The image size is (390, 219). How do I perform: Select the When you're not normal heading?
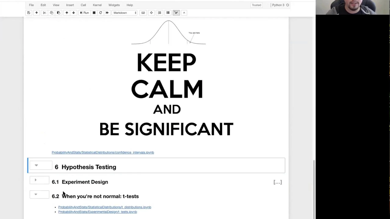pyautogui.click(x=95, y=196)
